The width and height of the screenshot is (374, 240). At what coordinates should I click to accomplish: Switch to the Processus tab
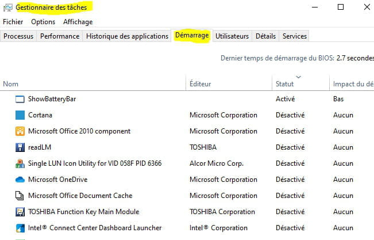(x=18, y=36)
